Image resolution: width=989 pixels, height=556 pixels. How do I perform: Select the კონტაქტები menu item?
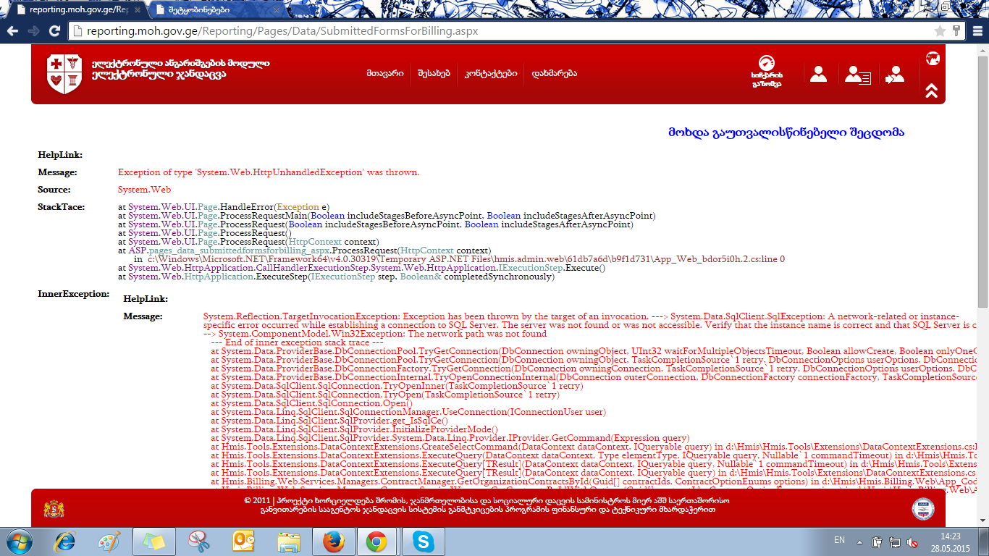(491, 74)
